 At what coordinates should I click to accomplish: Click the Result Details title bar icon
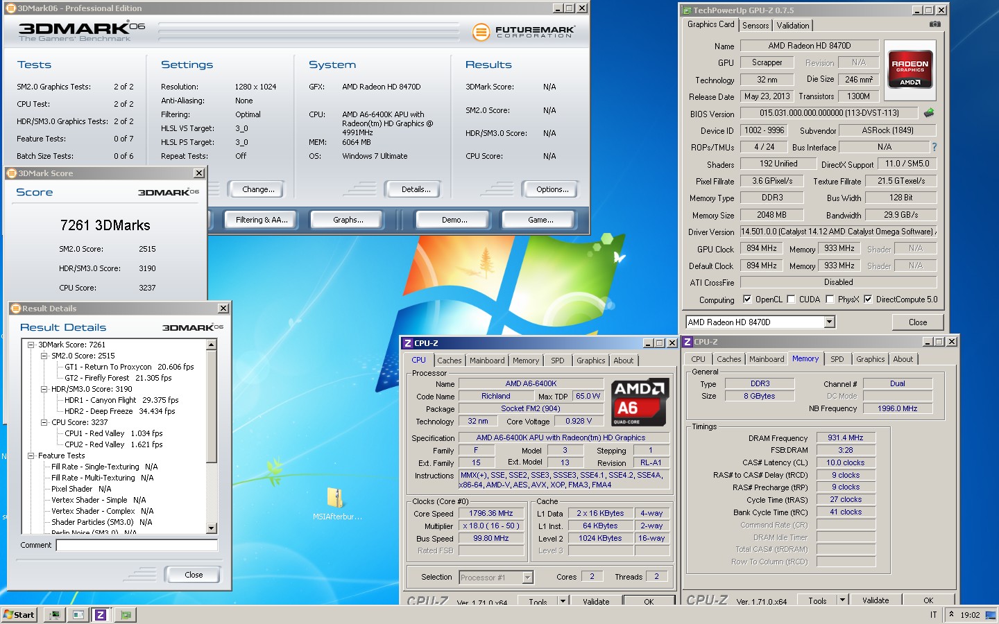click(x=15, y=309)
